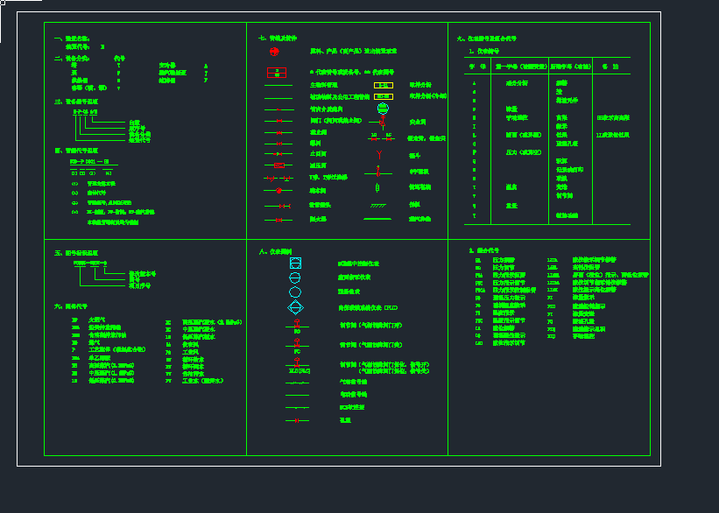719x513 pixels.
Task: Click the thick green line symbol
Action: point(378,219)
